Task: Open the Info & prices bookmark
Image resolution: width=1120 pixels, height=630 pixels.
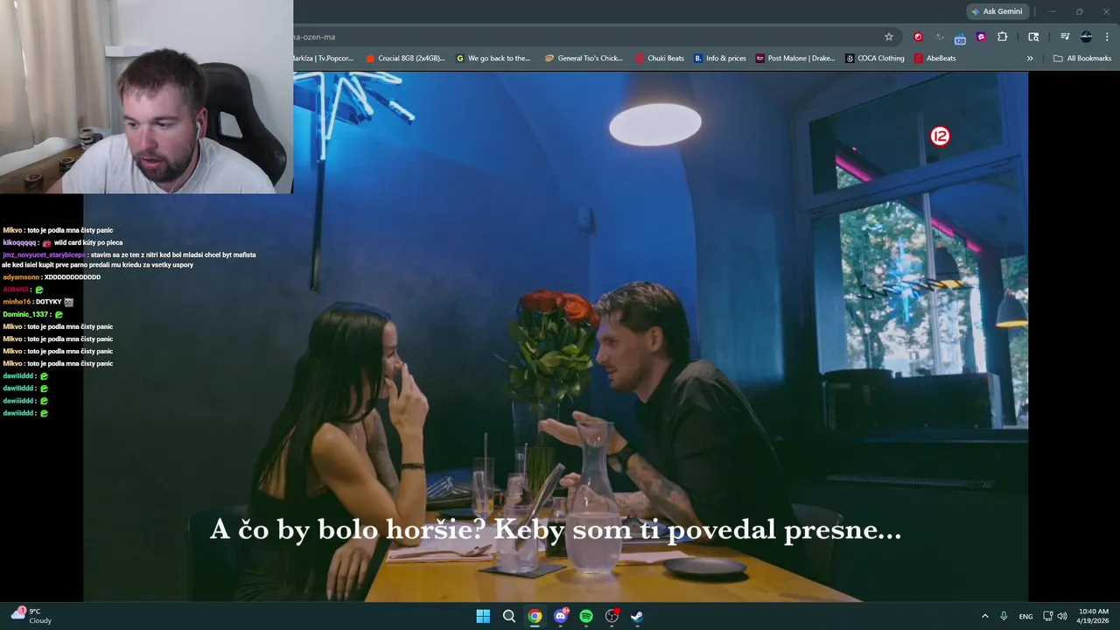Action: click(720, 59)
